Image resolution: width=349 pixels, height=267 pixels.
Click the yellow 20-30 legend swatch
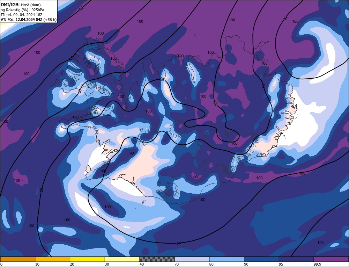(87, 259)
